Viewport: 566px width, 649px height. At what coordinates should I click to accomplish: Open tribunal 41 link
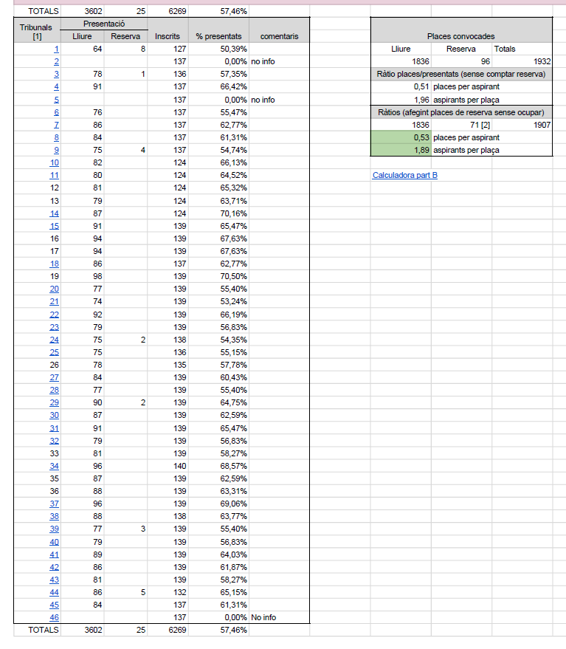[54, 554]
